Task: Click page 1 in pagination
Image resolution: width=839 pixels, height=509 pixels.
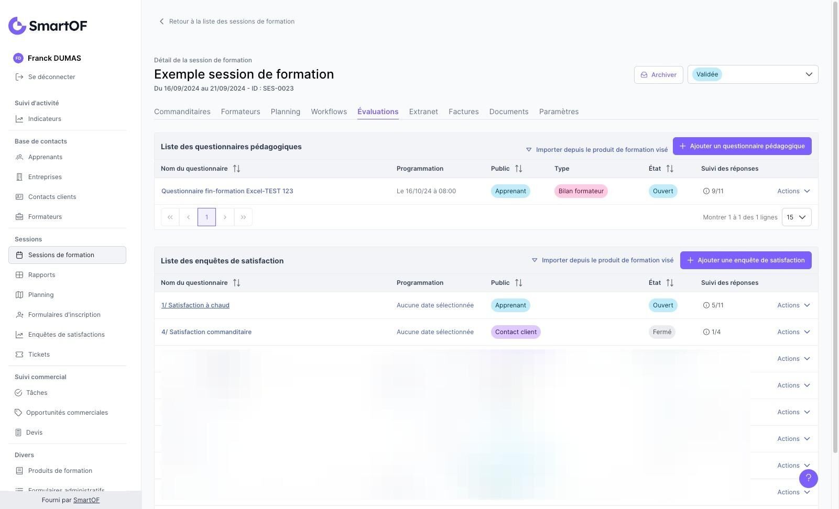Action: (x=206, y=217)
